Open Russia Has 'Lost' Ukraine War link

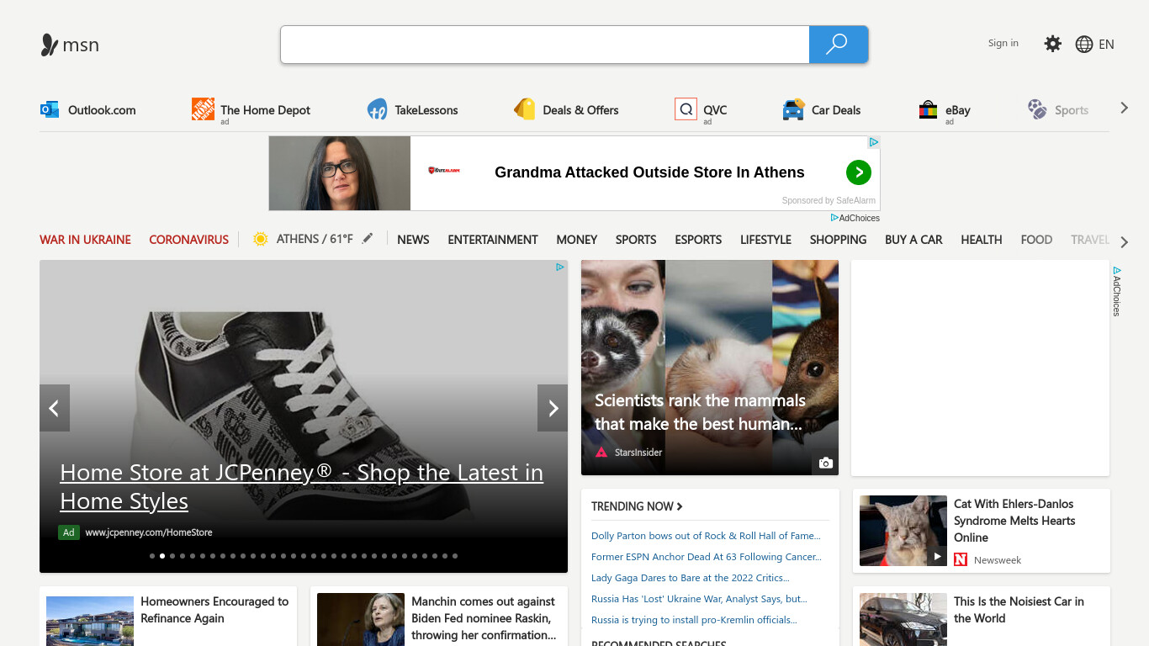click(x=699, y=599)
